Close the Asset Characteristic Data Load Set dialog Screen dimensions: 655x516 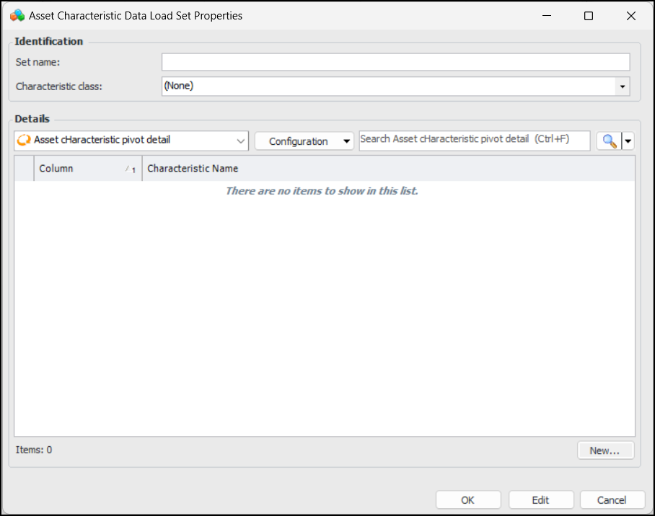tap(631, 16)
